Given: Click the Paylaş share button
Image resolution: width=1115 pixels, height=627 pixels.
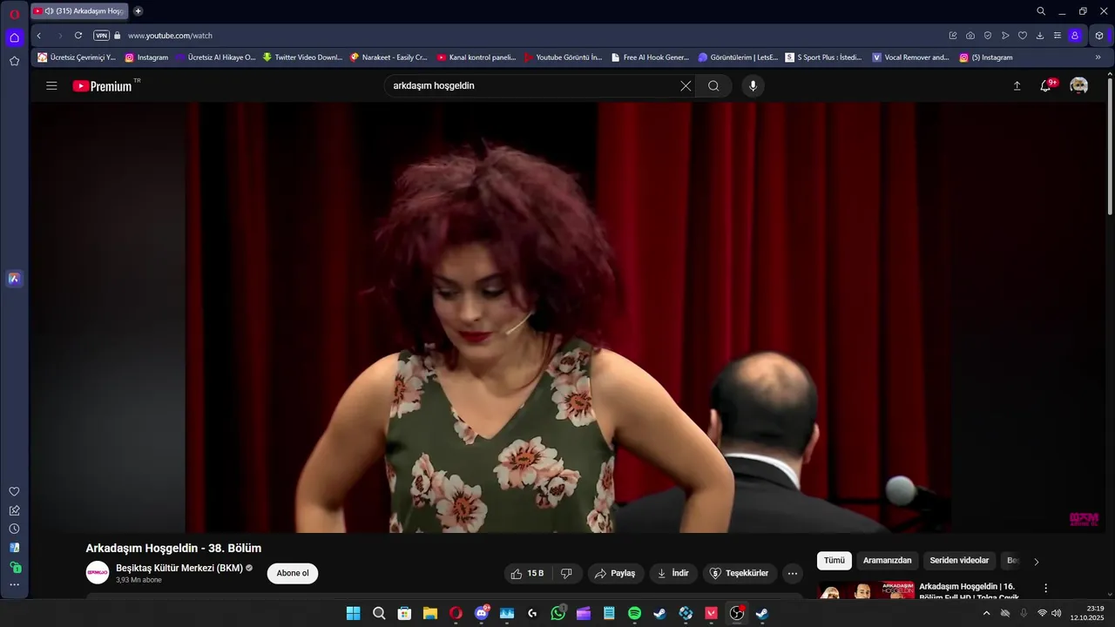Looking at the screenshot, I should [x=615, y=573].
